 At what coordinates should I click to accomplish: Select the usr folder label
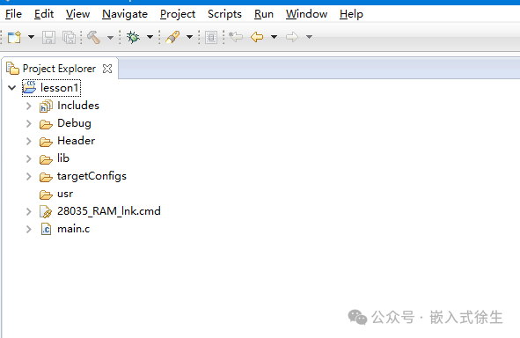(65, 194)
